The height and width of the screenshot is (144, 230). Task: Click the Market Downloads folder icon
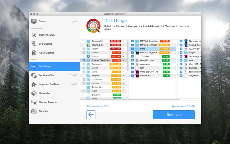click(x=137, y=45)
